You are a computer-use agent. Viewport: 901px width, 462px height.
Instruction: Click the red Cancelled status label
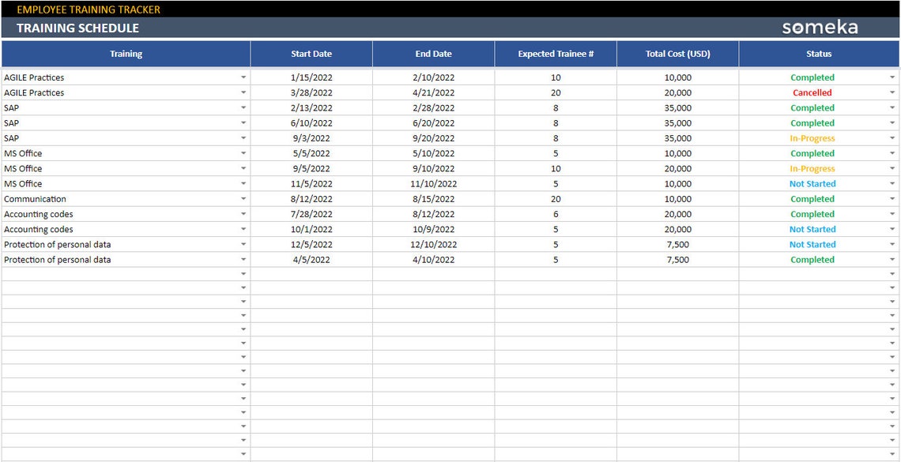click(x=812, y=92)
